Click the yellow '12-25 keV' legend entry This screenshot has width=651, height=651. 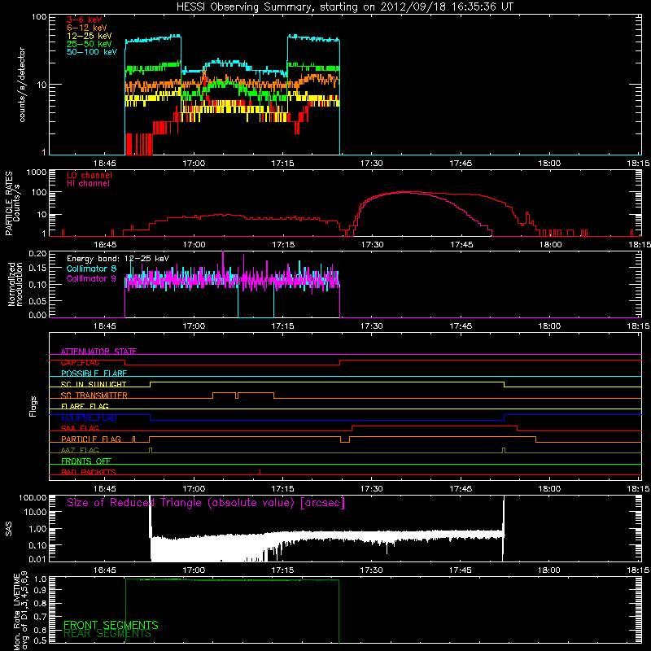[x=90, y=36]
